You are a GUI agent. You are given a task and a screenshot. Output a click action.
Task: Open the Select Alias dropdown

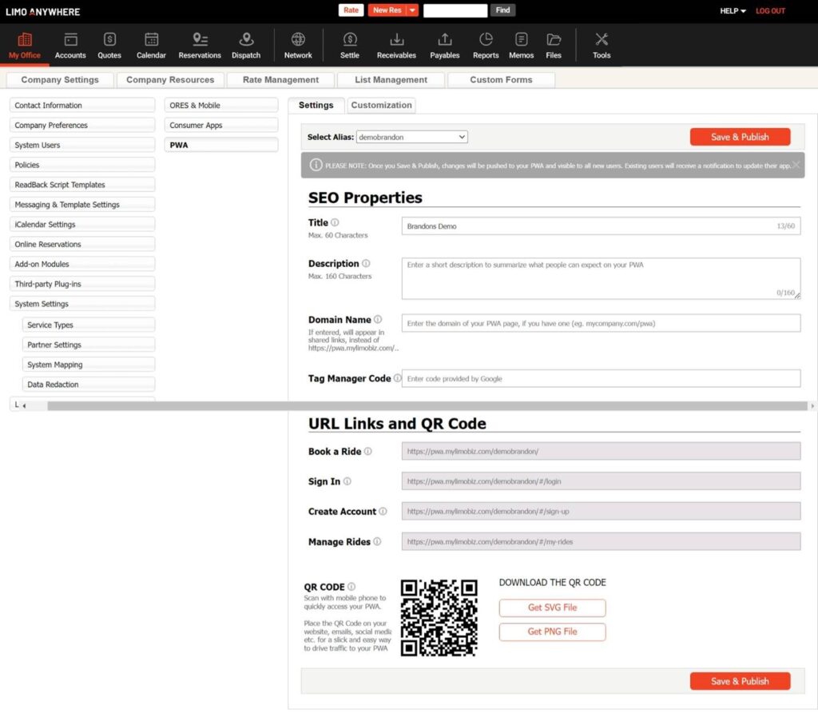point(411,137)
